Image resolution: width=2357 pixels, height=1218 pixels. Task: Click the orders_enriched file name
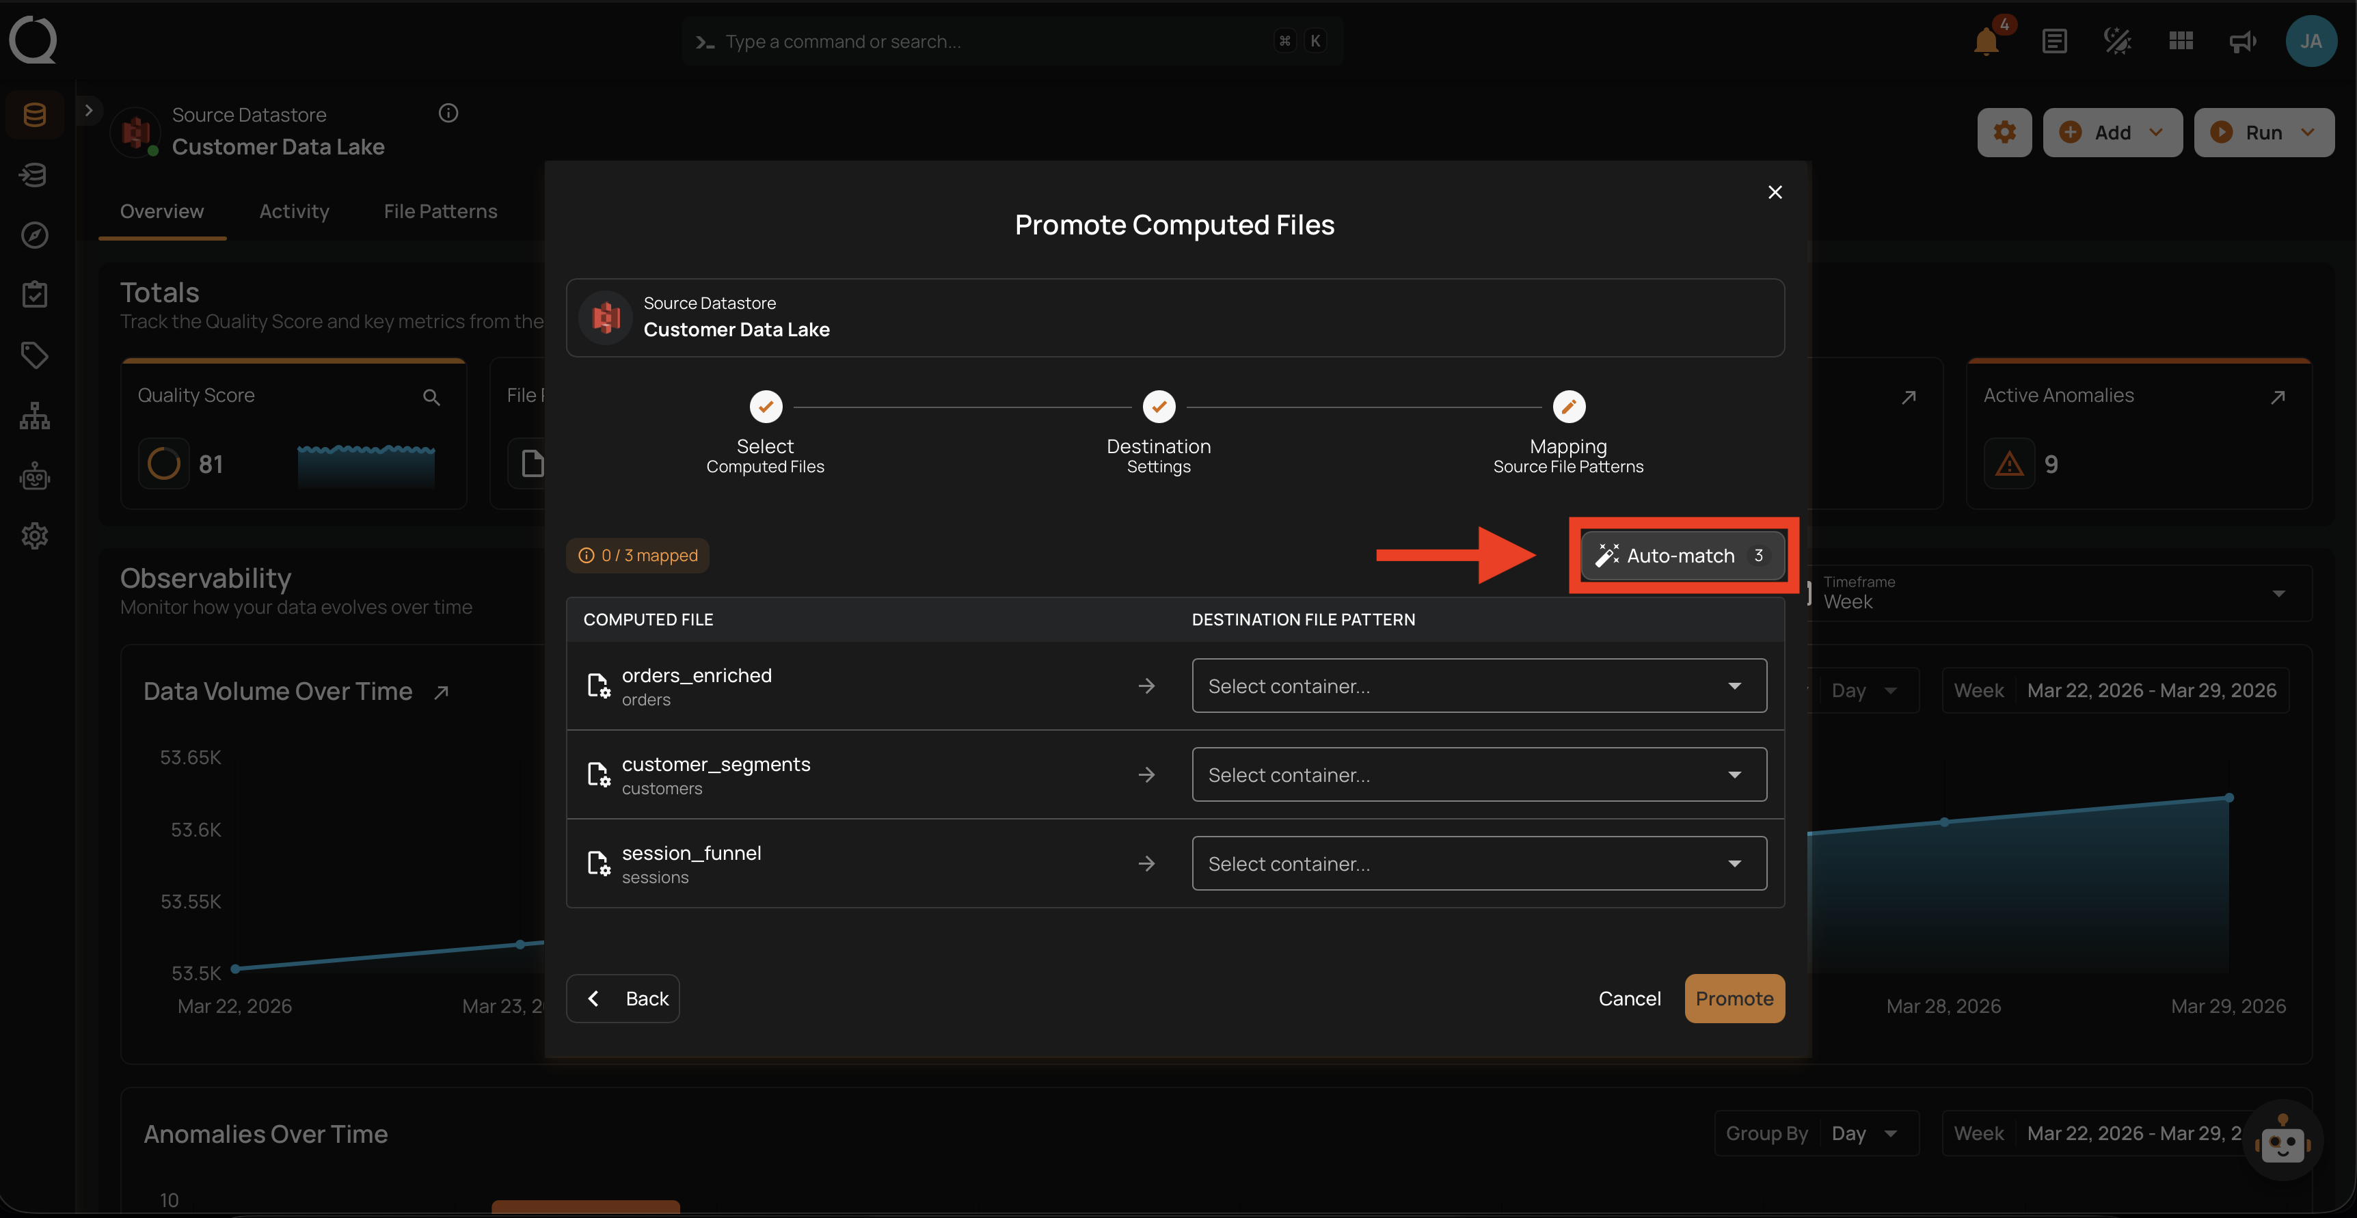[697, 675]
